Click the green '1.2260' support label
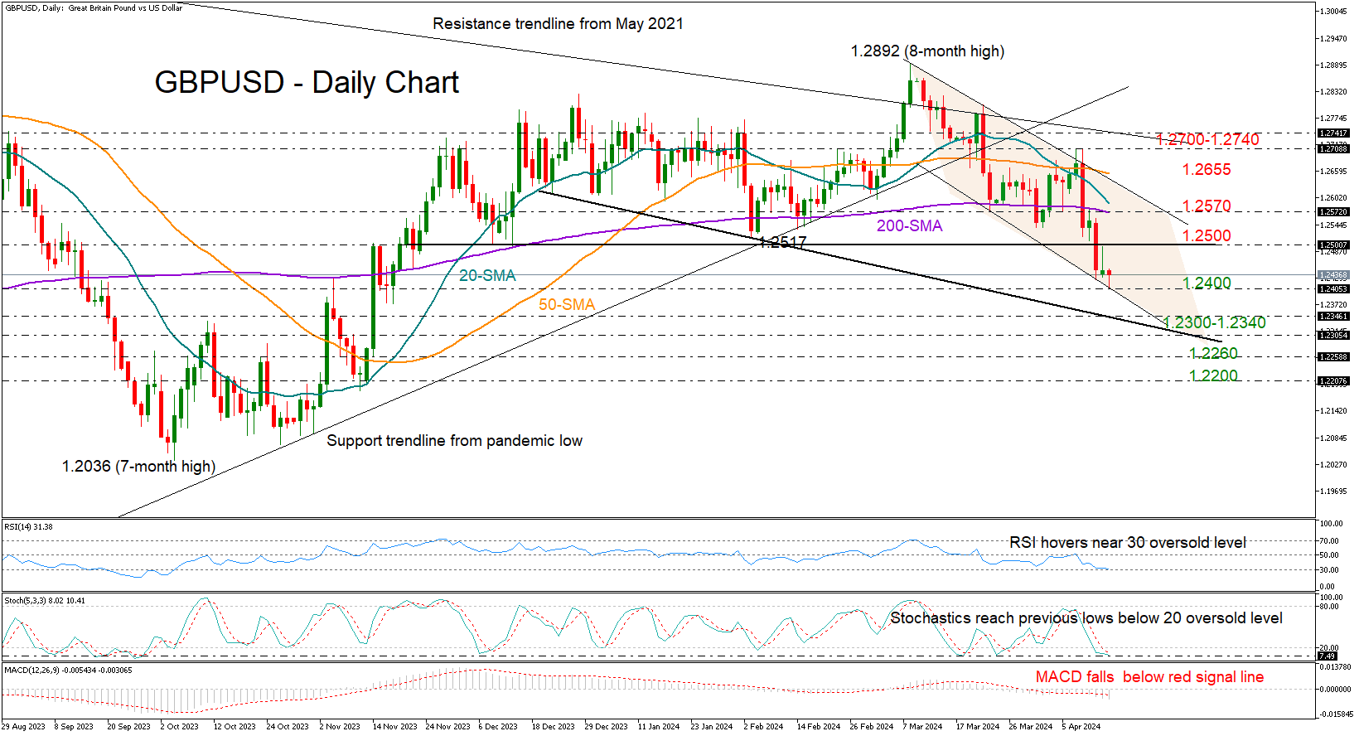This screenshot has height=736, width=1359. (x=1213, y=353)
